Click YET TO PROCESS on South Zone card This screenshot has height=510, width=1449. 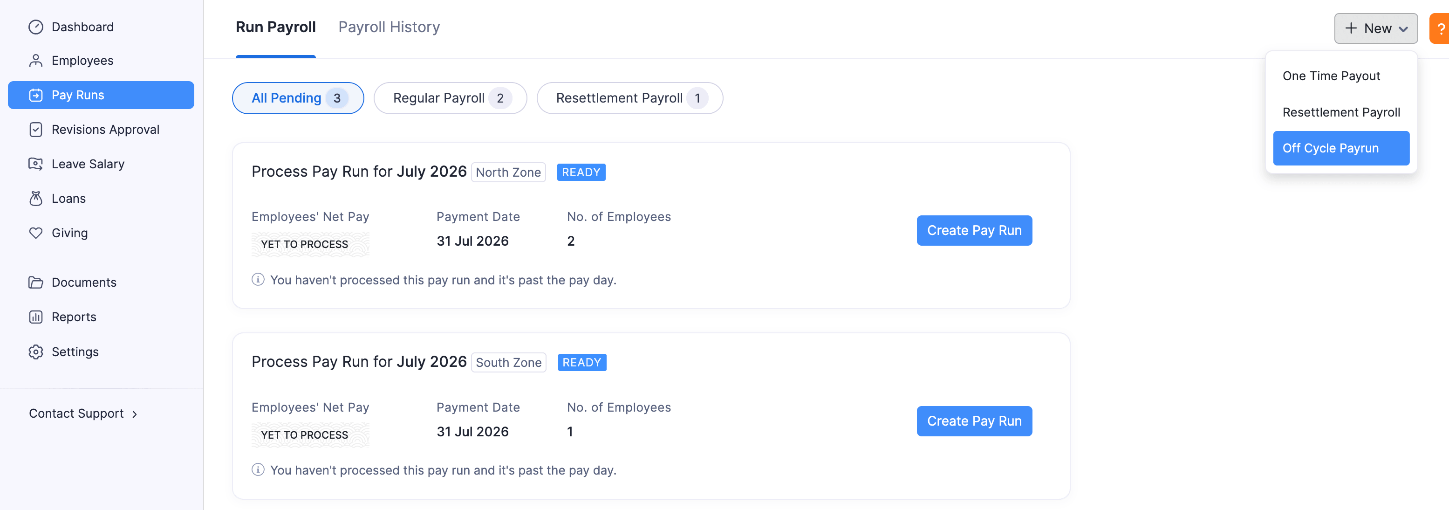[310, 434]
